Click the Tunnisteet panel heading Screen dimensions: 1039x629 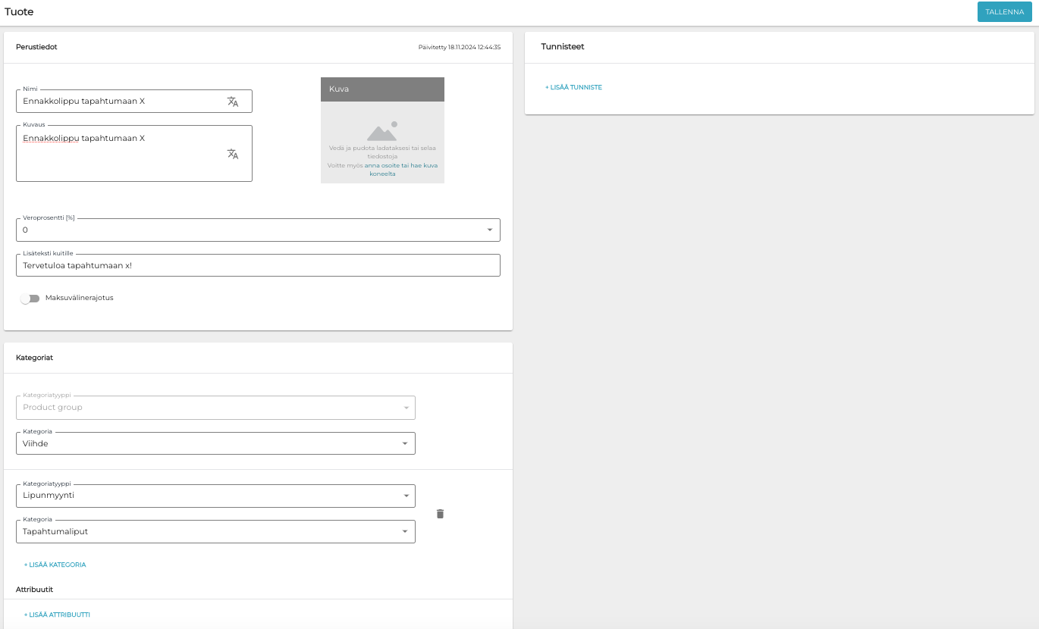coord(562,47)
